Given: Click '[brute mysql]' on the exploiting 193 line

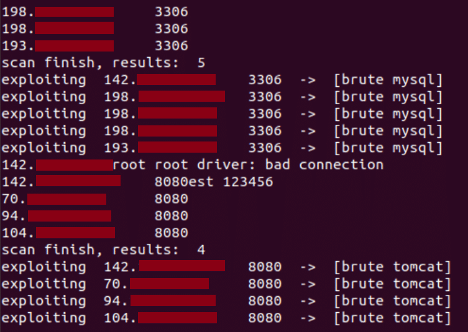Looking at the screenshot, I should coord(387,148).
